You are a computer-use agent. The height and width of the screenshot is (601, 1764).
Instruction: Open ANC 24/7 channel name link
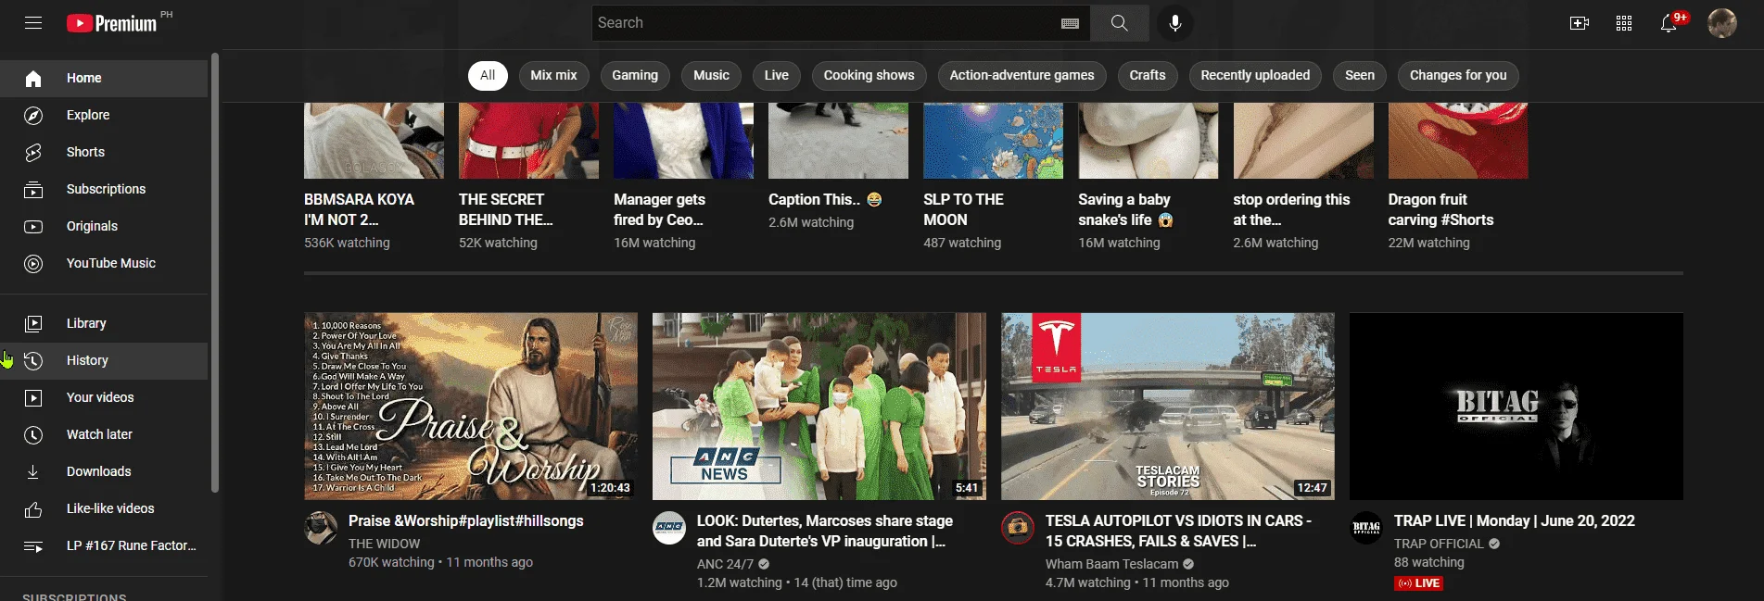725,564
